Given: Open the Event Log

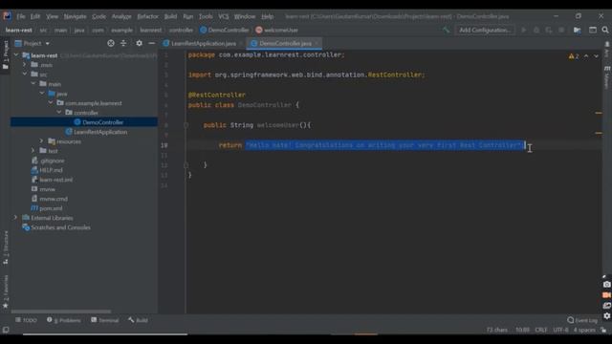Looking at the screenshot, I should (582, 320).
